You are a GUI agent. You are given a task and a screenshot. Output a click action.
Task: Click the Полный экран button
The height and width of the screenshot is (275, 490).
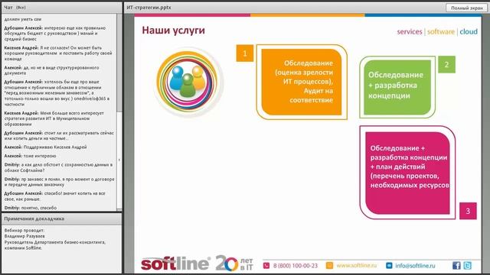click(x=466, y=8)
